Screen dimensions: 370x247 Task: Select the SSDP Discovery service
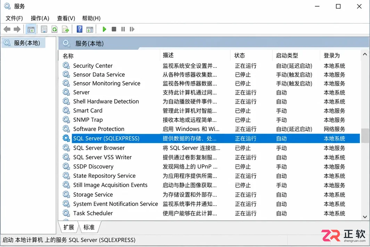(x=93, y=166)
